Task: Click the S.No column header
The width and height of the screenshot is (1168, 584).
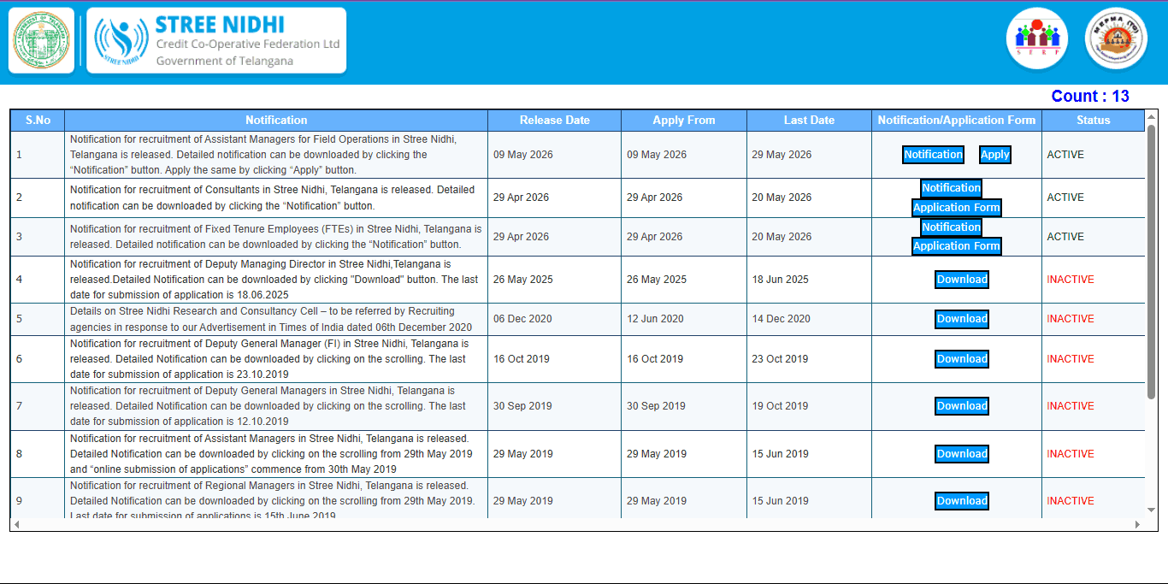Action: tap(38, 121)
